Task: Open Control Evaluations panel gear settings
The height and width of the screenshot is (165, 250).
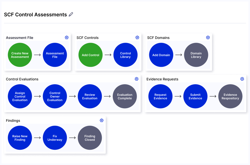Action: [136, 79]
